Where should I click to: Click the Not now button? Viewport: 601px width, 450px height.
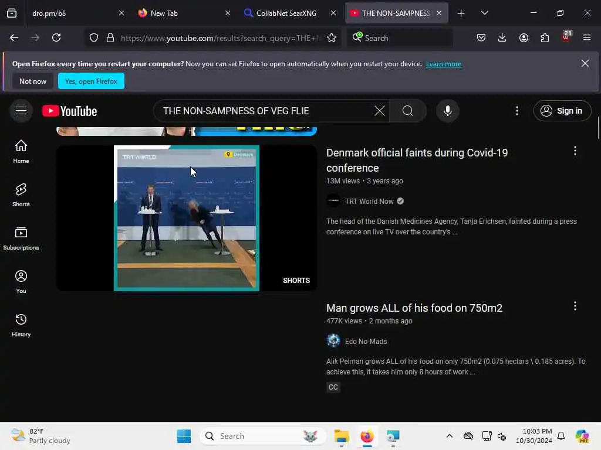(x=33, y=81)
